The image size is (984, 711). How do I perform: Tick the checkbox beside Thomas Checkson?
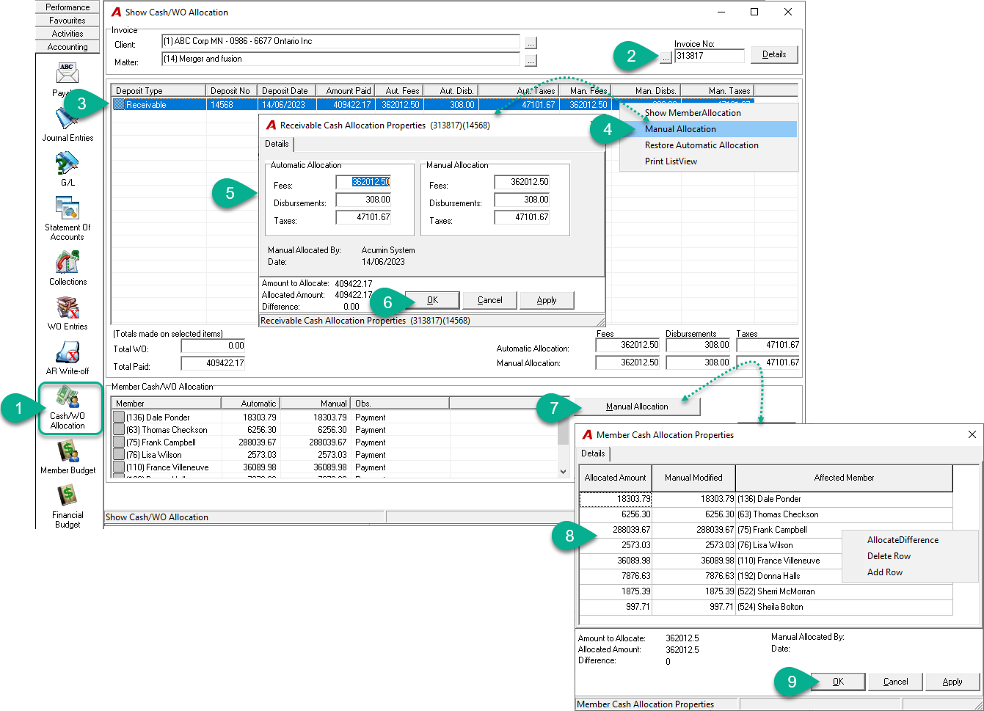point(119,430)
